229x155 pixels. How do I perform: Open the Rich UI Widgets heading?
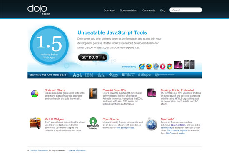54,119
